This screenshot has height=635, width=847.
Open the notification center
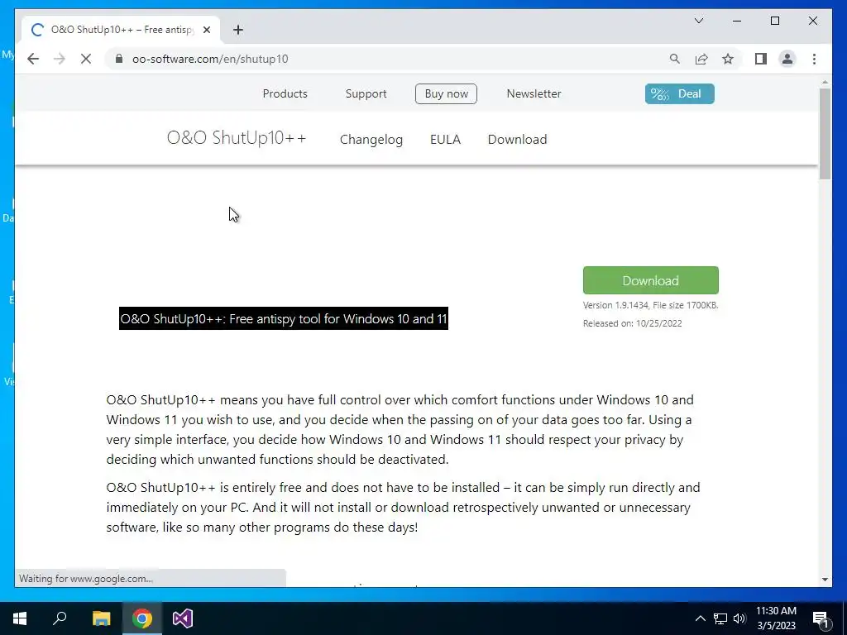[x=821, y=618]
